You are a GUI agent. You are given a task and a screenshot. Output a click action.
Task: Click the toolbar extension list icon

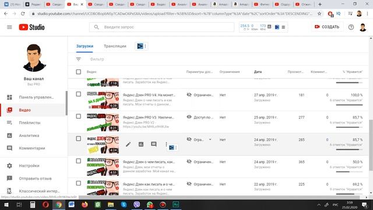point(350,14)
